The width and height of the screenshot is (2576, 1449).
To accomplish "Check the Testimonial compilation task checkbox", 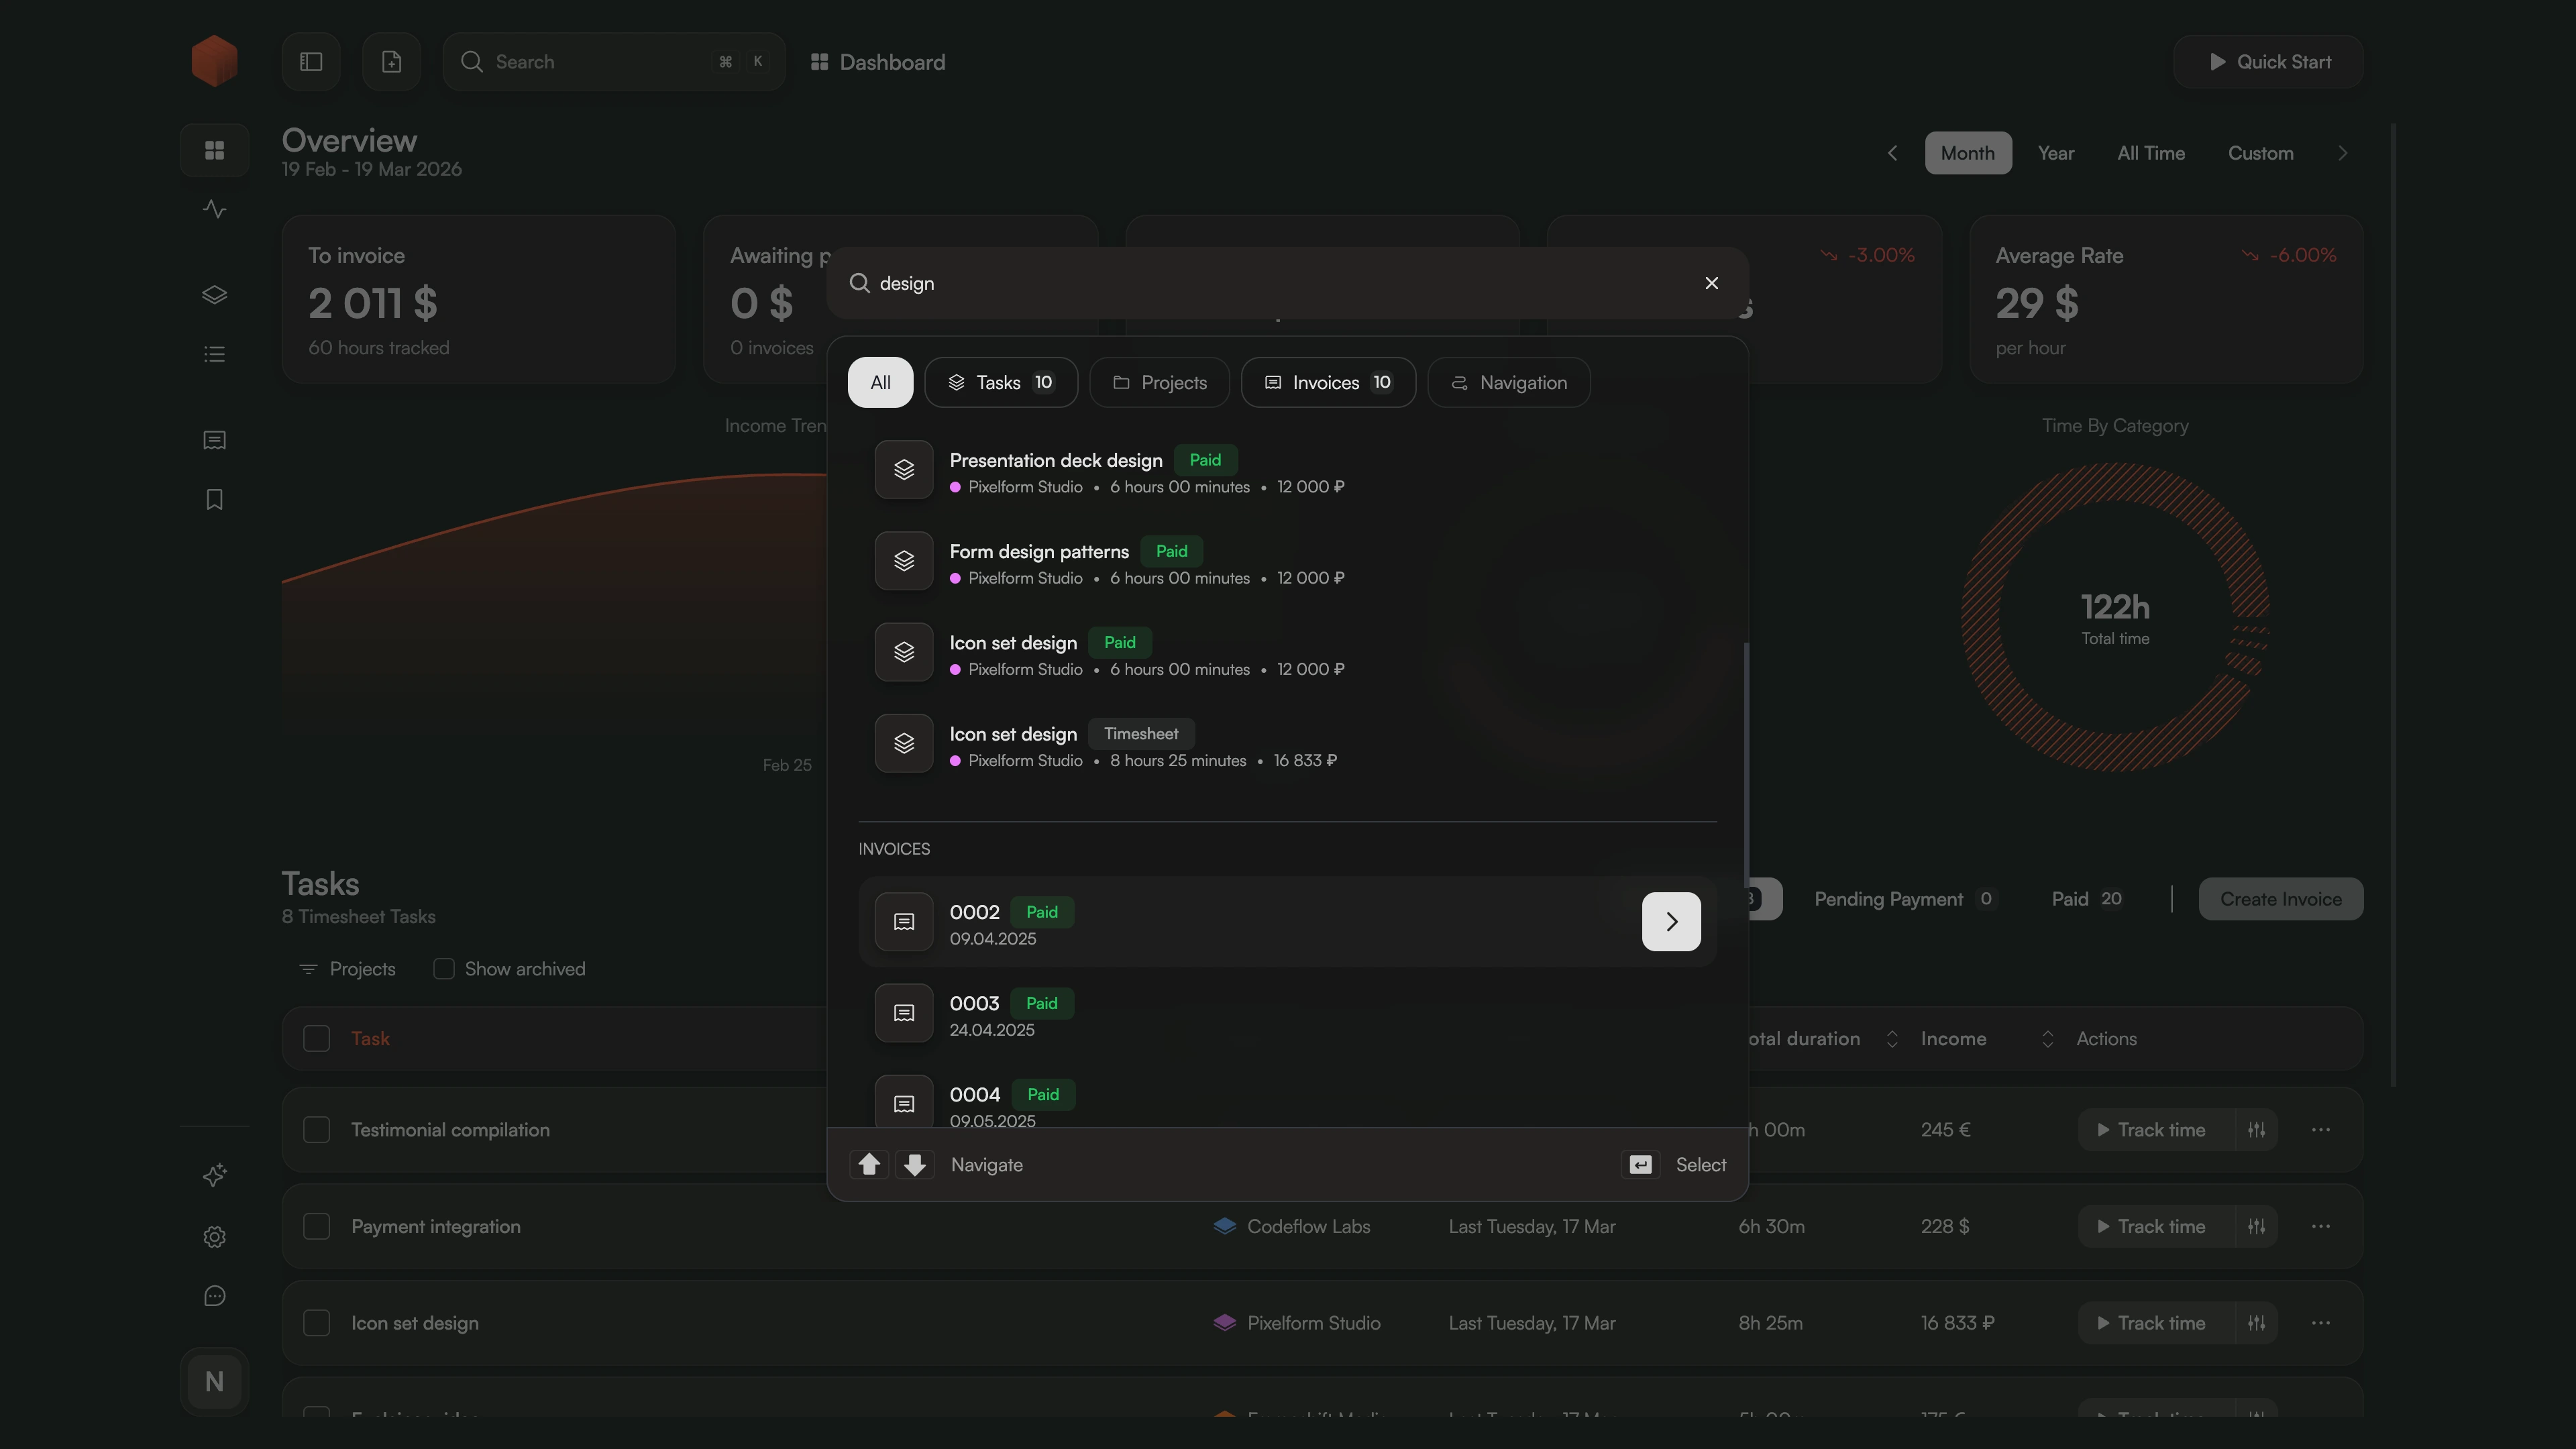I will 317,1129.
